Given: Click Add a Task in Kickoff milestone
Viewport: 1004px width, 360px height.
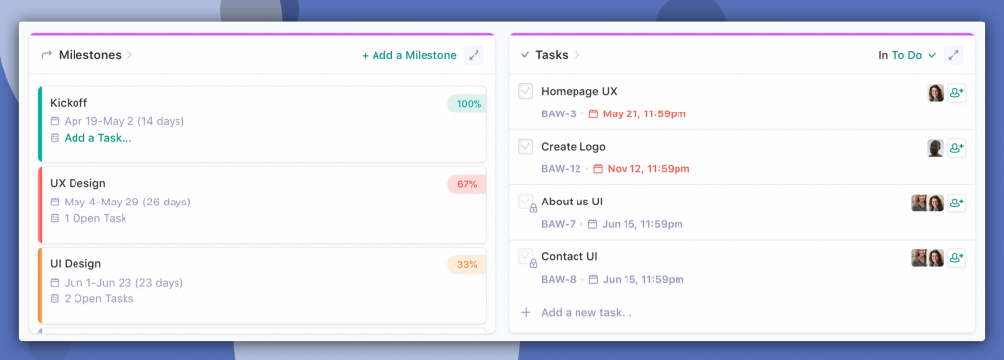Looking at the screenshot, I should (x=98, y=138).
